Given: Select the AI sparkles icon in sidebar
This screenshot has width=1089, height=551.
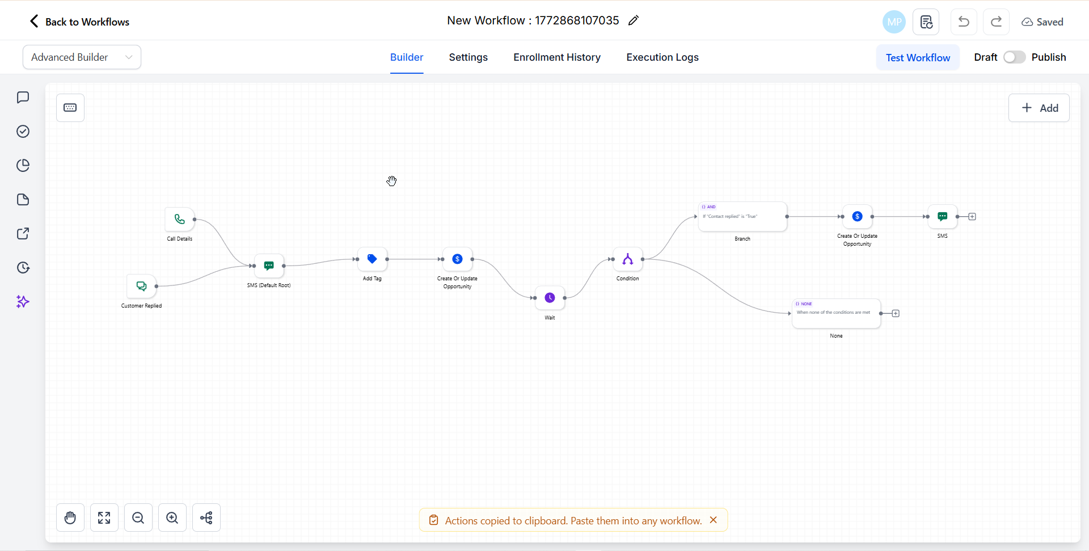Looking at the screenshot, I should [23, 301].
